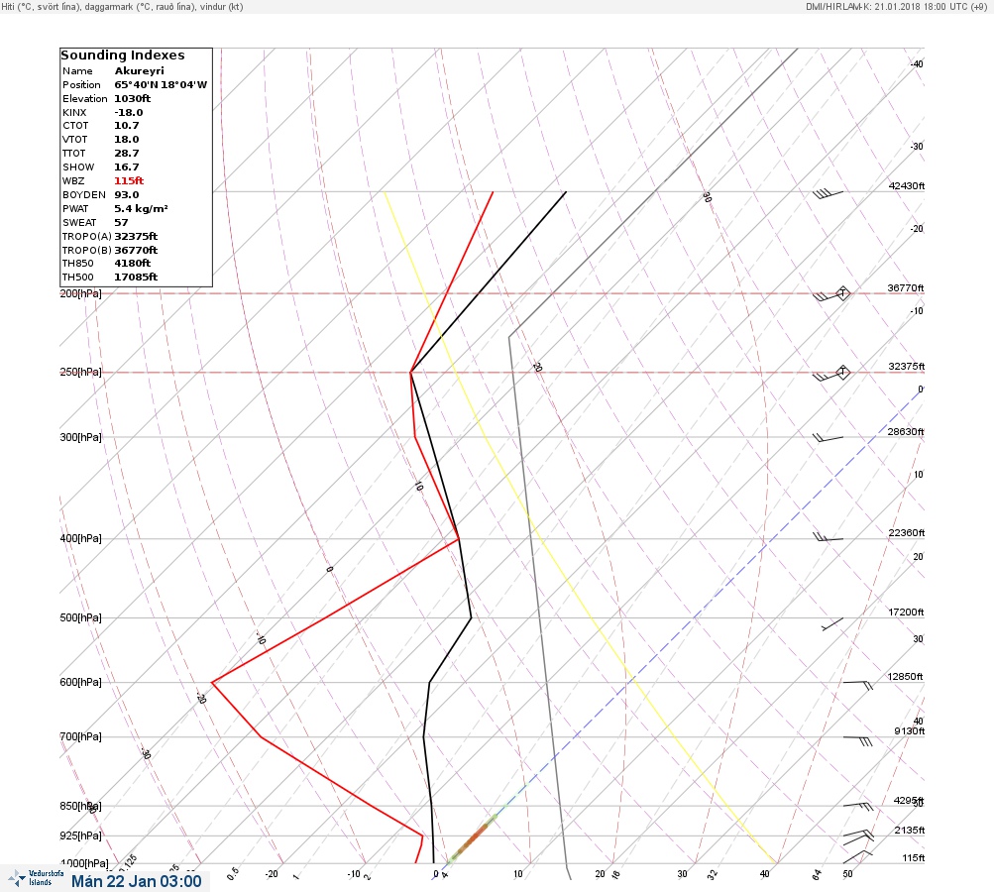This screenshot has width=994, height=892.
Task: Click the tropopause diamond marker at 200 hPa
Action: pyautogui.click(x=842, y=293)
